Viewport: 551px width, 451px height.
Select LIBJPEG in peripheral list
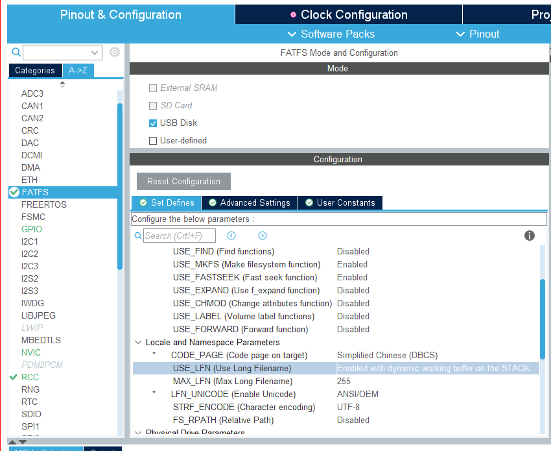(38, 315)
